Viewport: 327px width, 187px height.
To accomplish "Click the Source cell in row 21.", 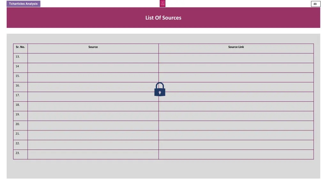I will (93, 135).
